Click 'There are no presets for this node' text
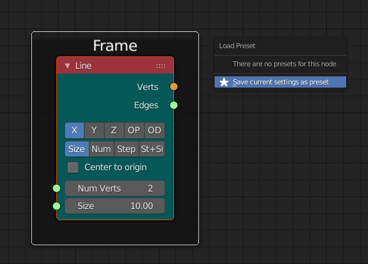The image size is (368, 264). (284, 64)
